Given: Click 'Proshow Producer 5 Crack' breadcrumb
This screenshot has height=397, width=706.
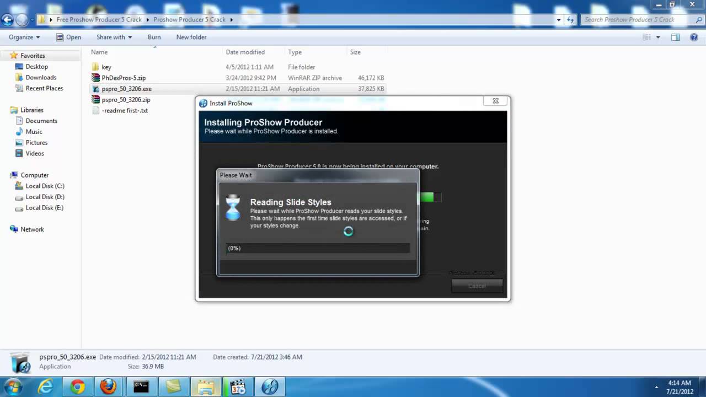Looking at the screenshot, I should point(189,20).
